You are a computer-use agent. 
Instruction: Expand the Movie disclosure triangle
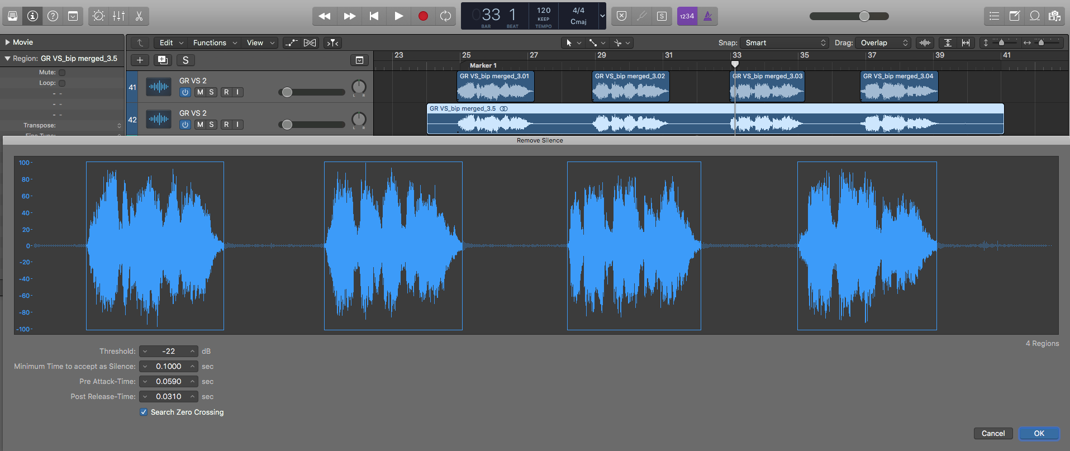pyautogui.click(x=8, y=42)
